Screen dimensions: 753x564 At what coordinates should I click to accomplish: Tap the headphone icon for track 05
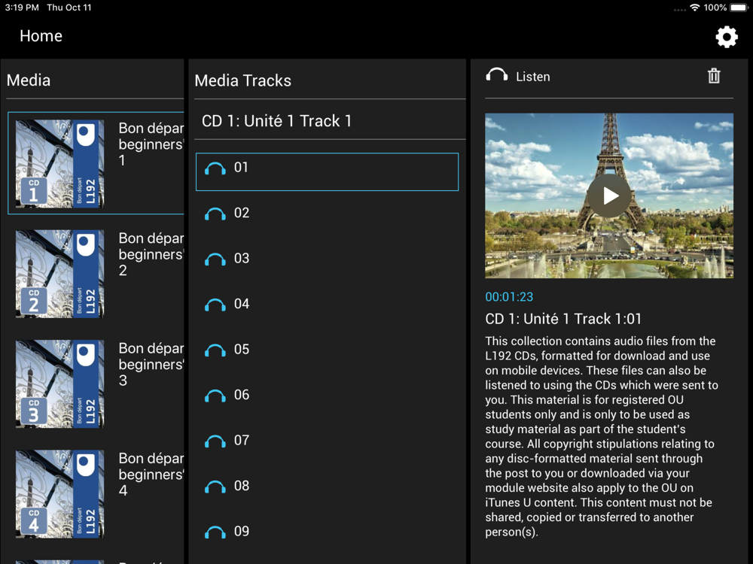215,350
